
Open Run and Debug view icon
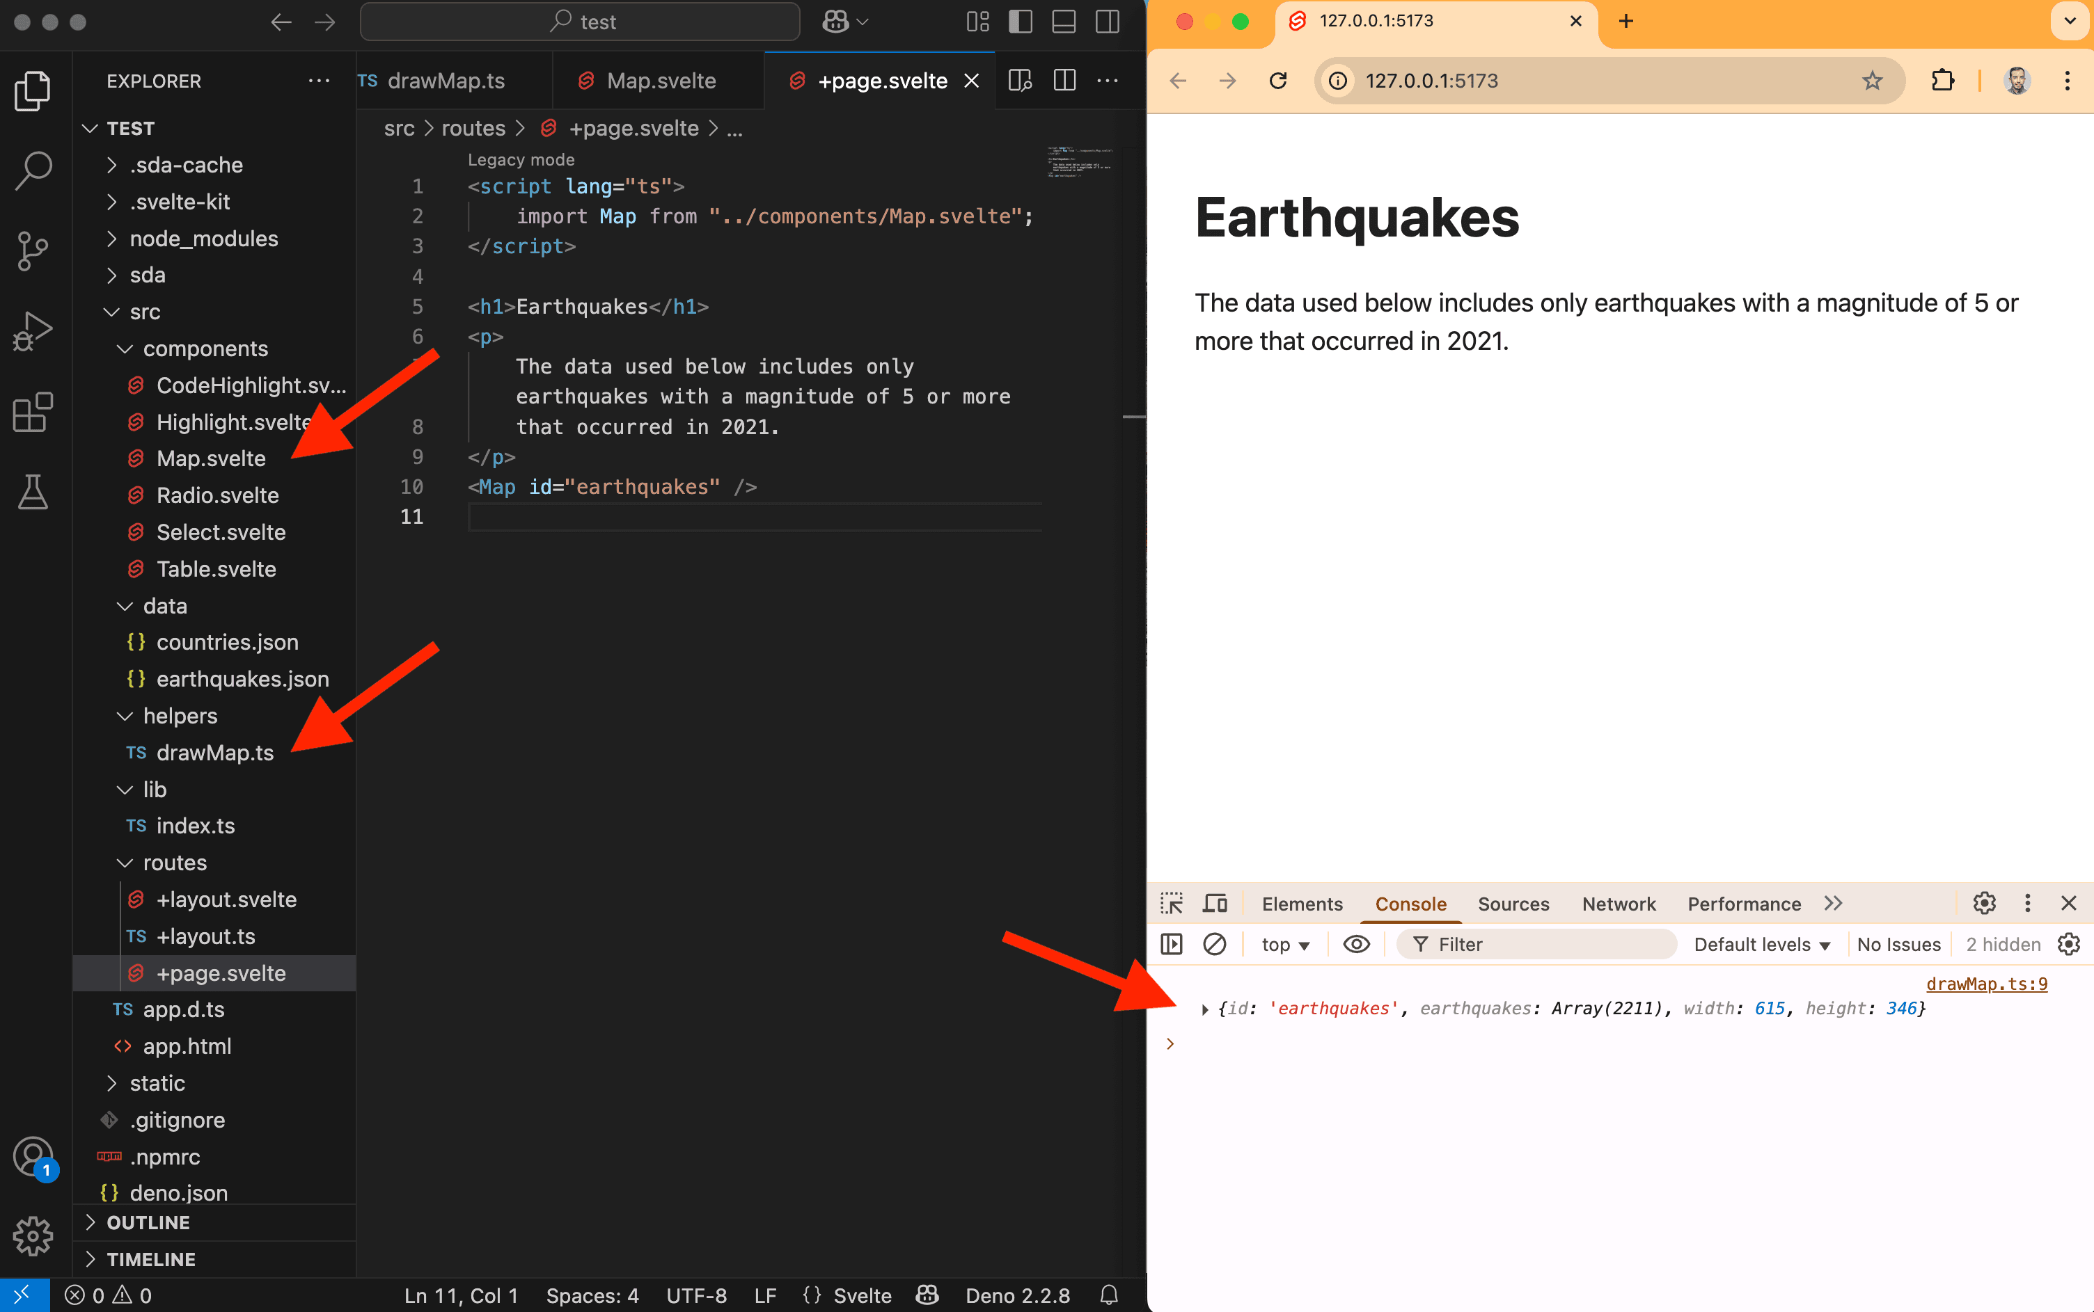point(33,331)
